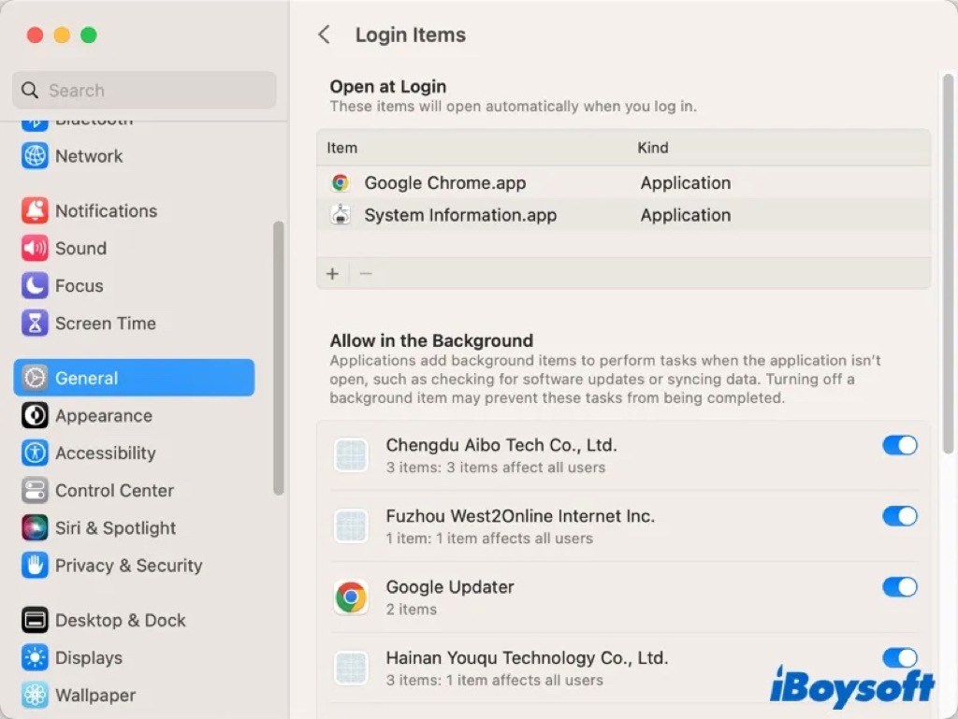
Task: Toggle Google Updater background switch
Action: click(900, 586)
